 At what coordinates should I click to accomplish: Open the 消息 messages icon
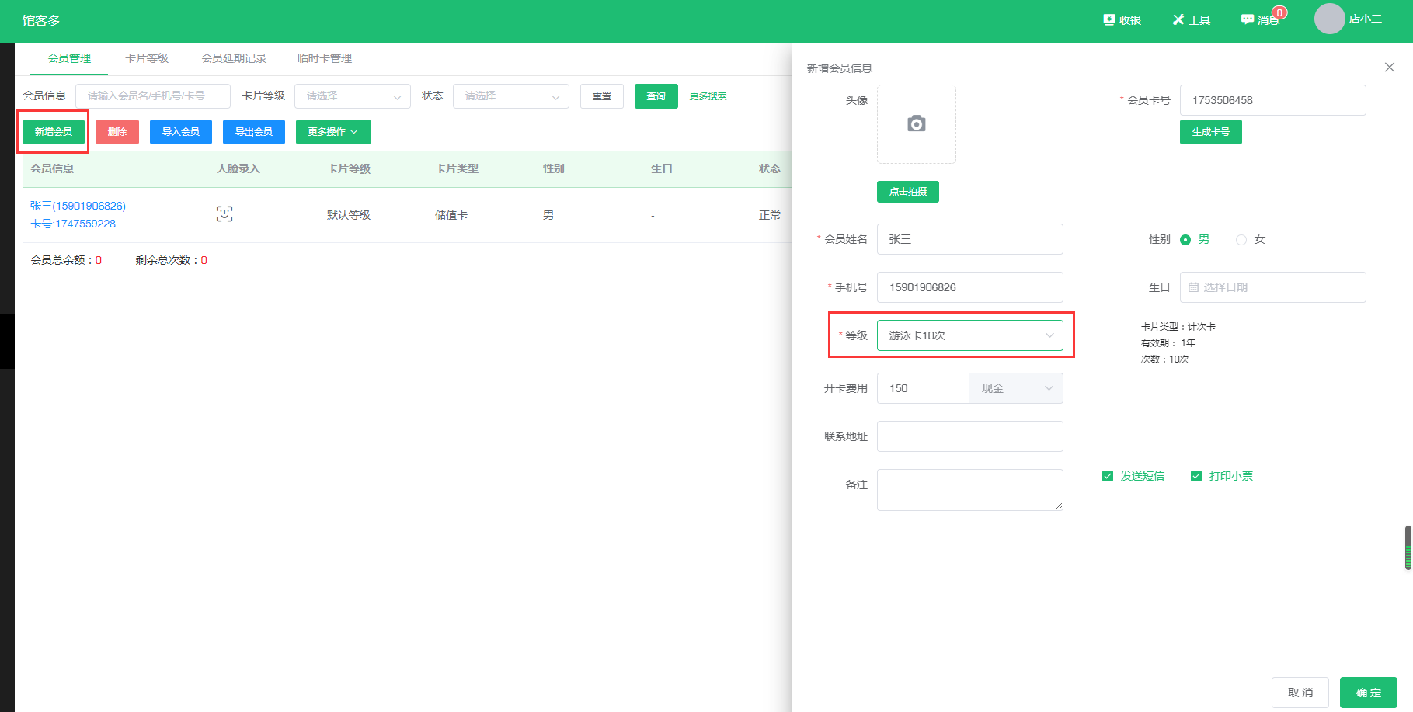[1248, 19]
